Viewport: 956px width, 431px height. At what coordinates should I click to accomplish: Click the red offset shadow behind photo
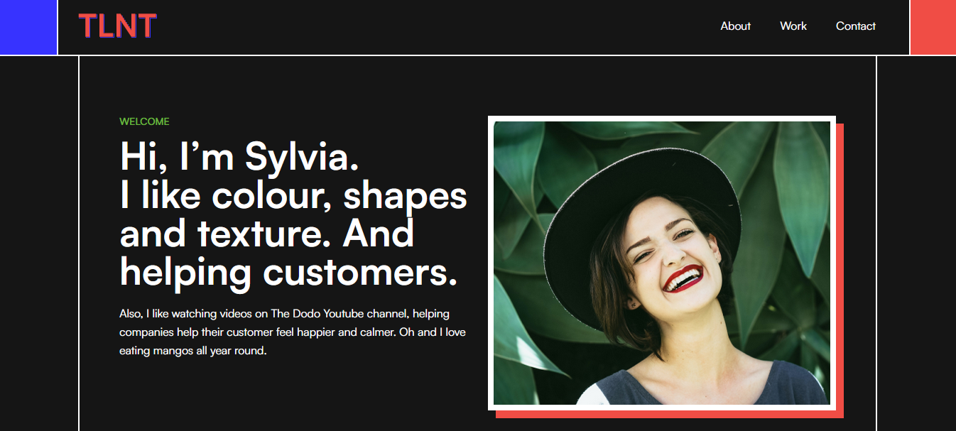click(x=669, y=414)
